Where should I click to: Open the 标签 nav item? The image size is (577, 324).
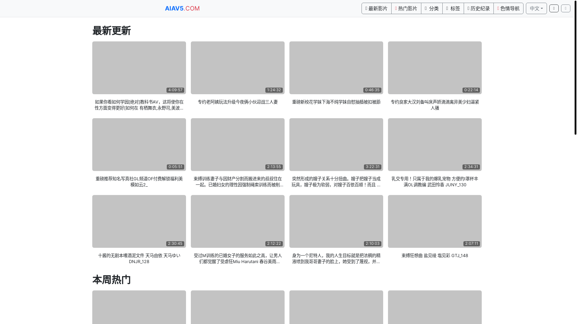coord(453,8)
